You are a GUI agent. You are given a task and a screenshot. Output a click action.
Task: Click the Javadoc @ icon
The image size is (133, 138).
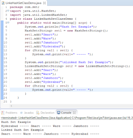(21, 113)
